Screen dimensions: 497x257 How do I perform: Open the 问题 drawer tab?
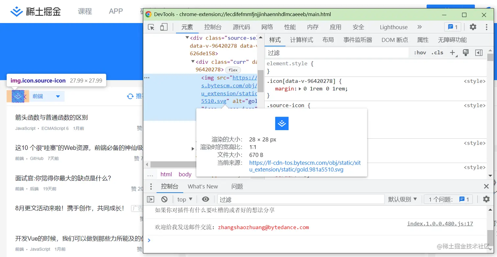point(237,186)
